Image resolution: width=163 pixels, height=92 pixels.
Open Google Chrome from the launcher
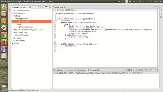pyautogui.click(x=4, y=35)
